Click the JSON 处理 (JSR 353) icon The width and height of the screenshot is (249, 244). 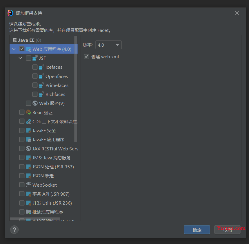pyautogui.click(x=28, y=167)
